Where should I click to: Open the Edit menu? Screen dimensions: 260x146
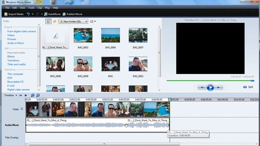tap(15, 8)
